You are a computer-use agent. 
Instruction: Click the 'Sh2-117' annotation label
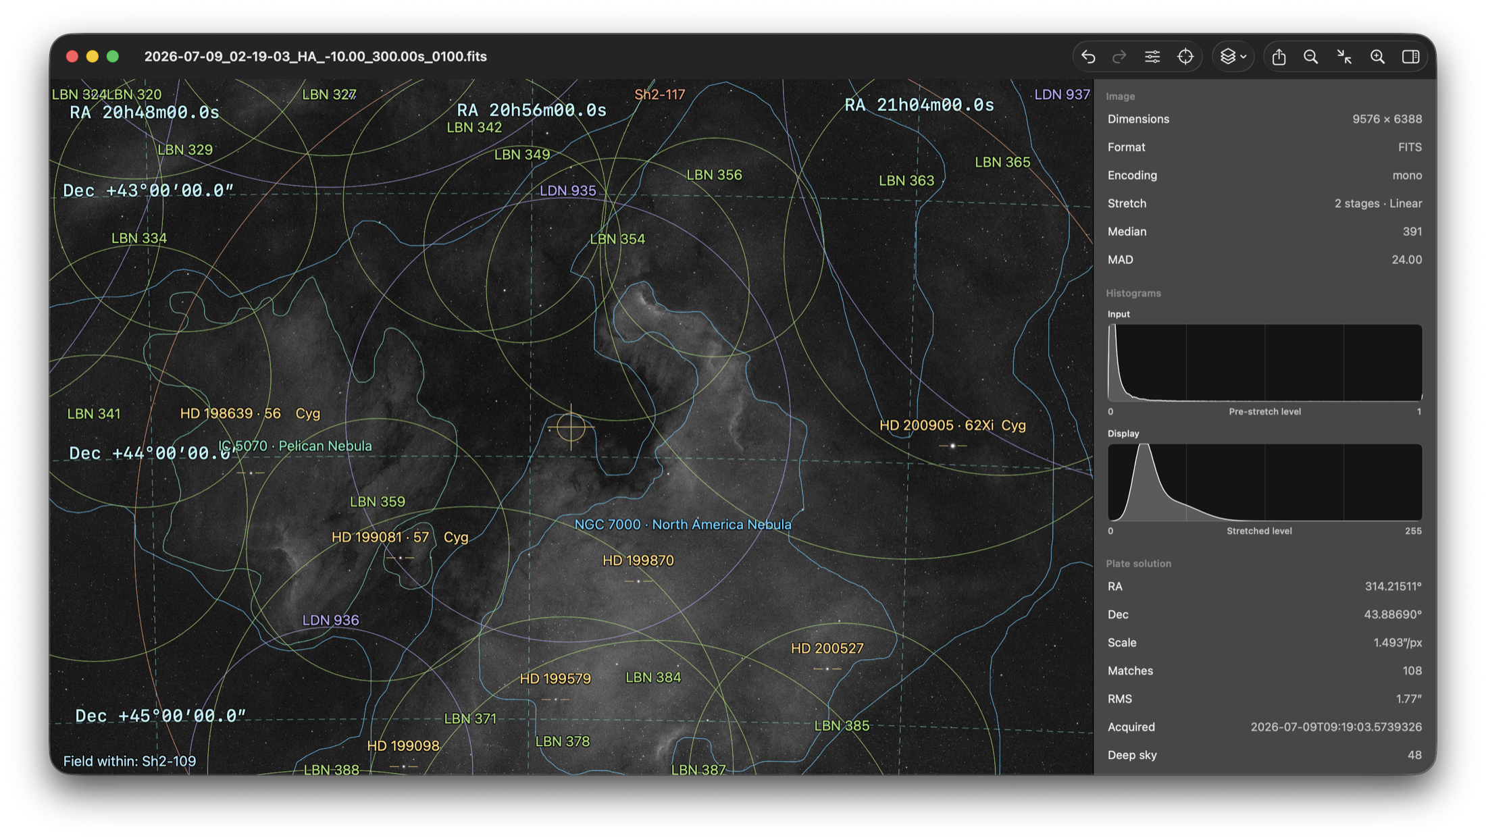point(660,95)
